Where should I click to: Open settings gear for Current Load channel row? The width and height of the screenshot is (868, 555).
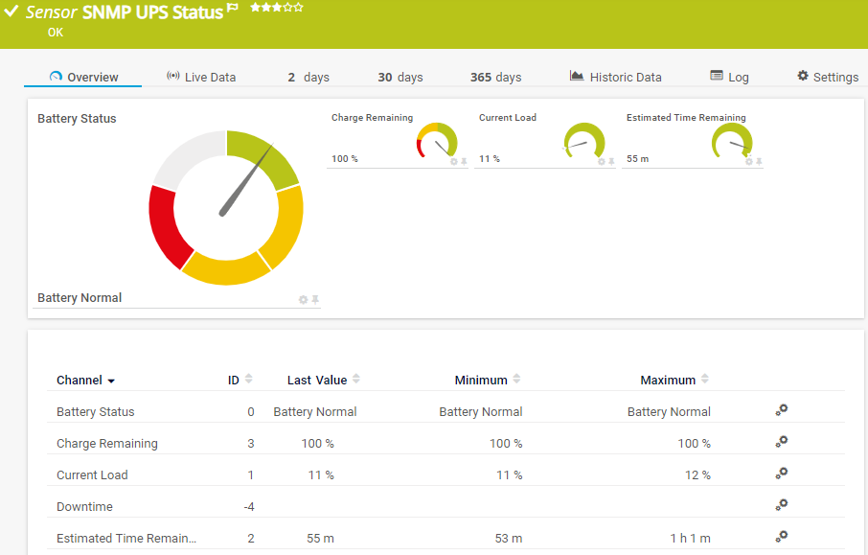[782, 474]
